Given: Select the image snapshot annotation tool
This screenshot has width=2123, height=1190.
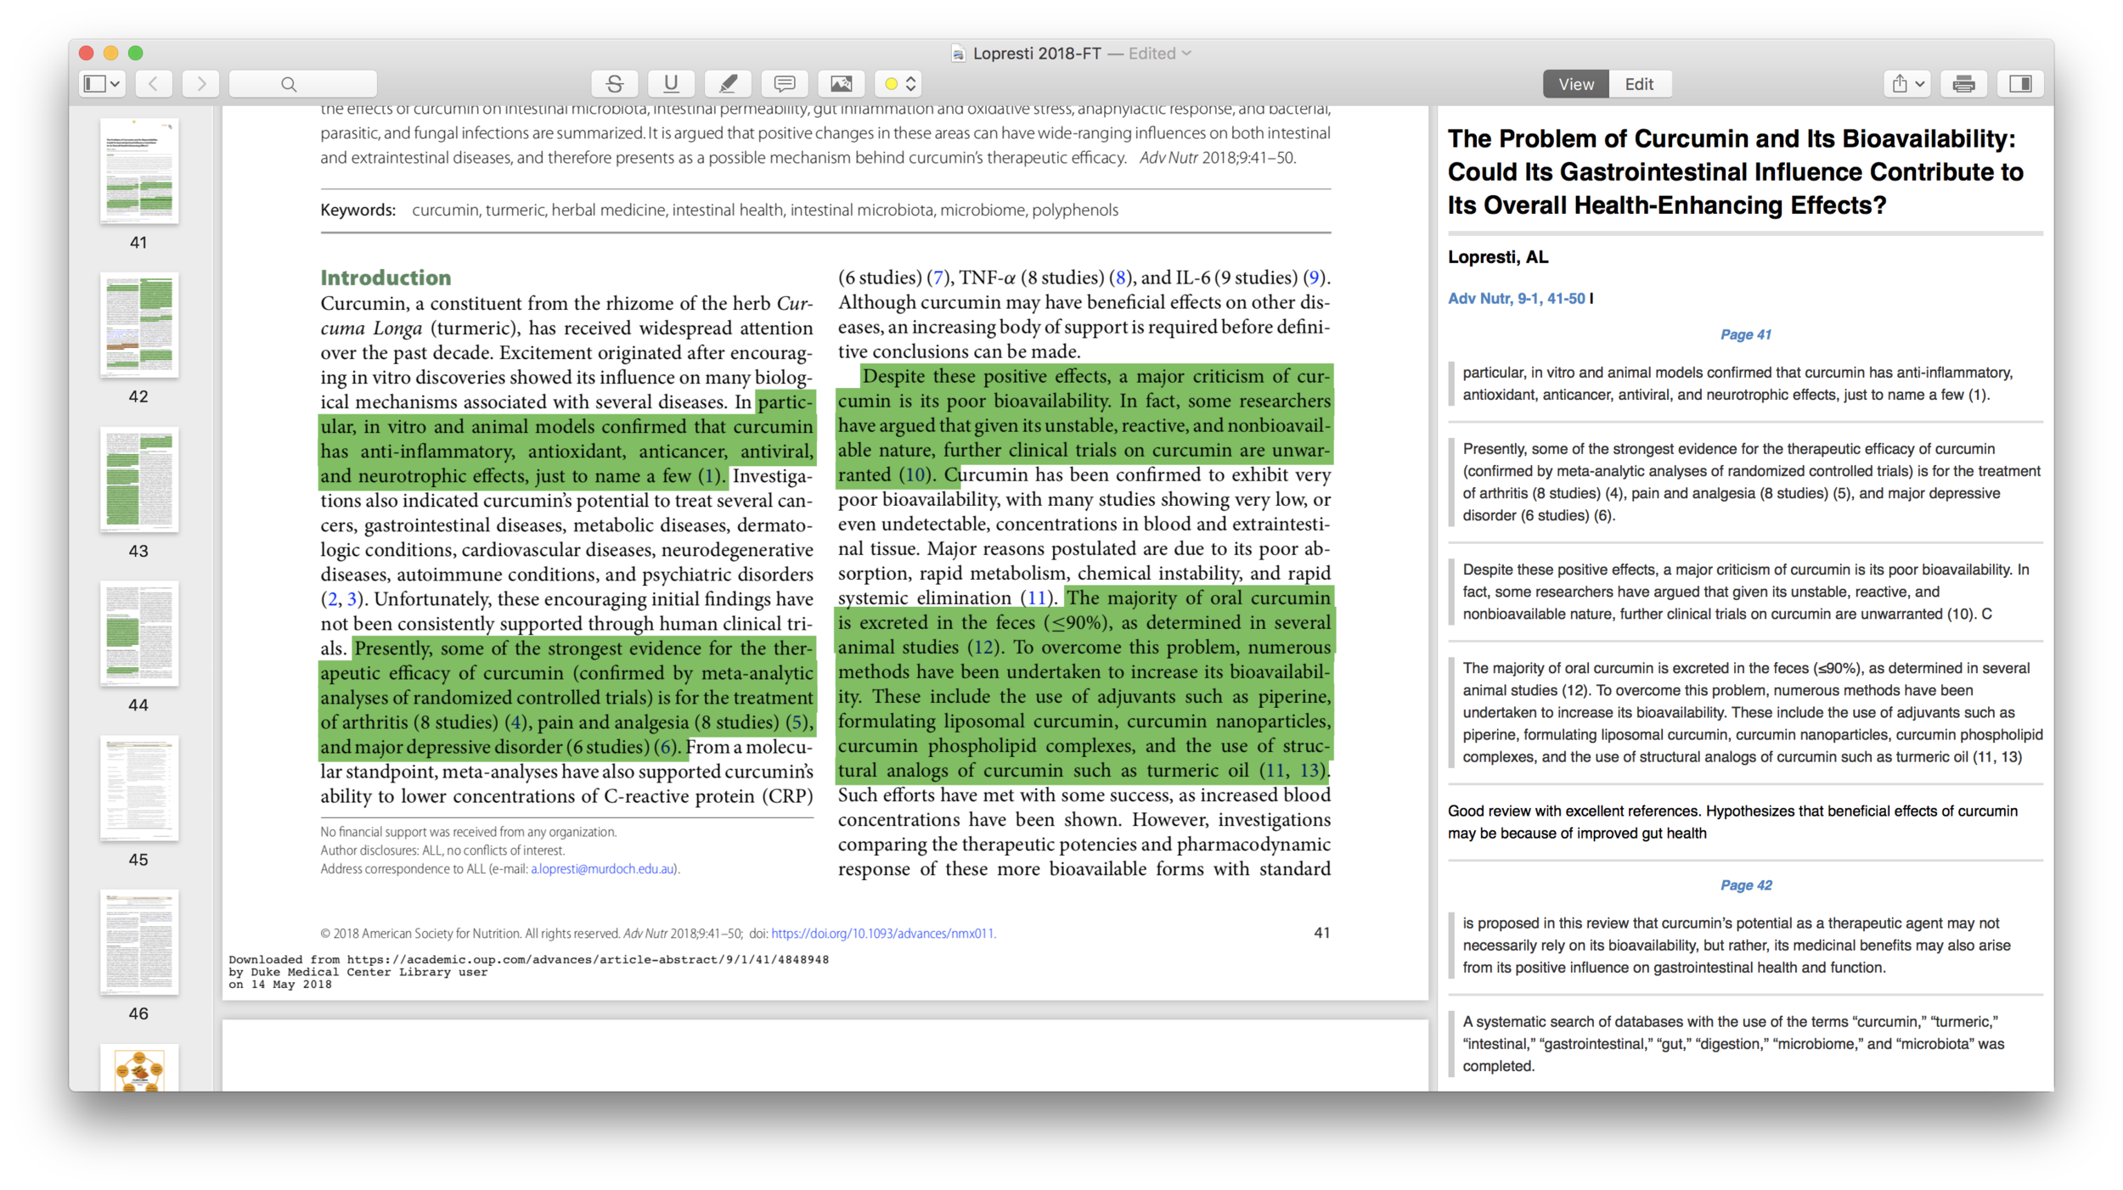Looking at the screenshot, I should tap(842, 84).
